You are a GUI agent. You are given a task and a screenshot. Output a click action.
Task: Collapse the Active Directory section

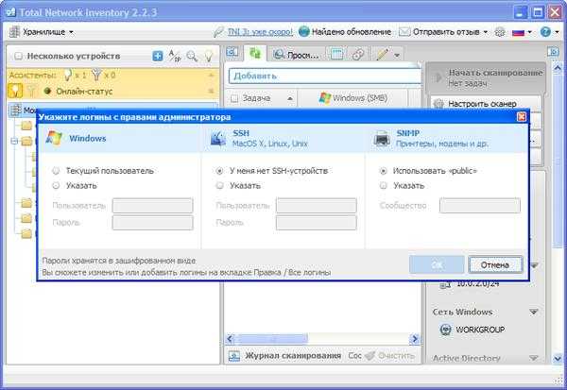point(534,358)
